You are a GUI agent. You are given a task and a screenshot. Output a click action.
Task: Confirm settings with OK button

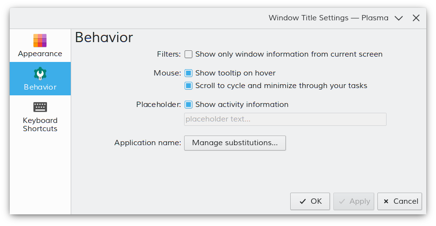pyautogui.click(x=310, y=201)
